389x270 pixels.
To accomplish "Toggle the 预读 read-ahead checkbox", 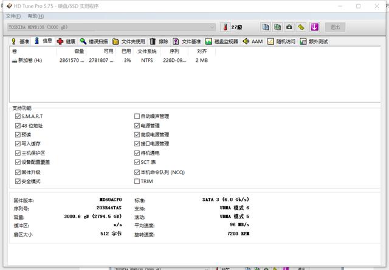I will [18, 135].
